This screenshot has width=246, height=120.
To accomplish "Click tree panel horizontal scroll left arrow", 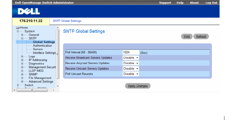I will click(x=14, y=90).
